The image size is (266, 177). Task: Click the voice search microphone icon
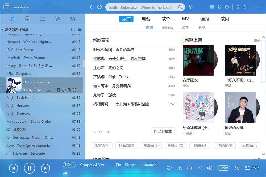pyautogui.click(x=190, y=7)
